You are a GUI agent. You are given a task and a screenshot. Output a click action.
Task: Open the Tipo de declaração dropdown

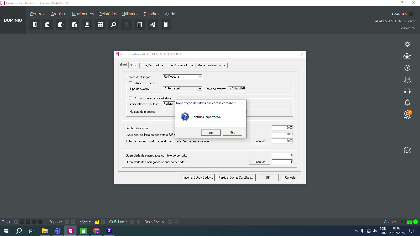coord(200,77)
